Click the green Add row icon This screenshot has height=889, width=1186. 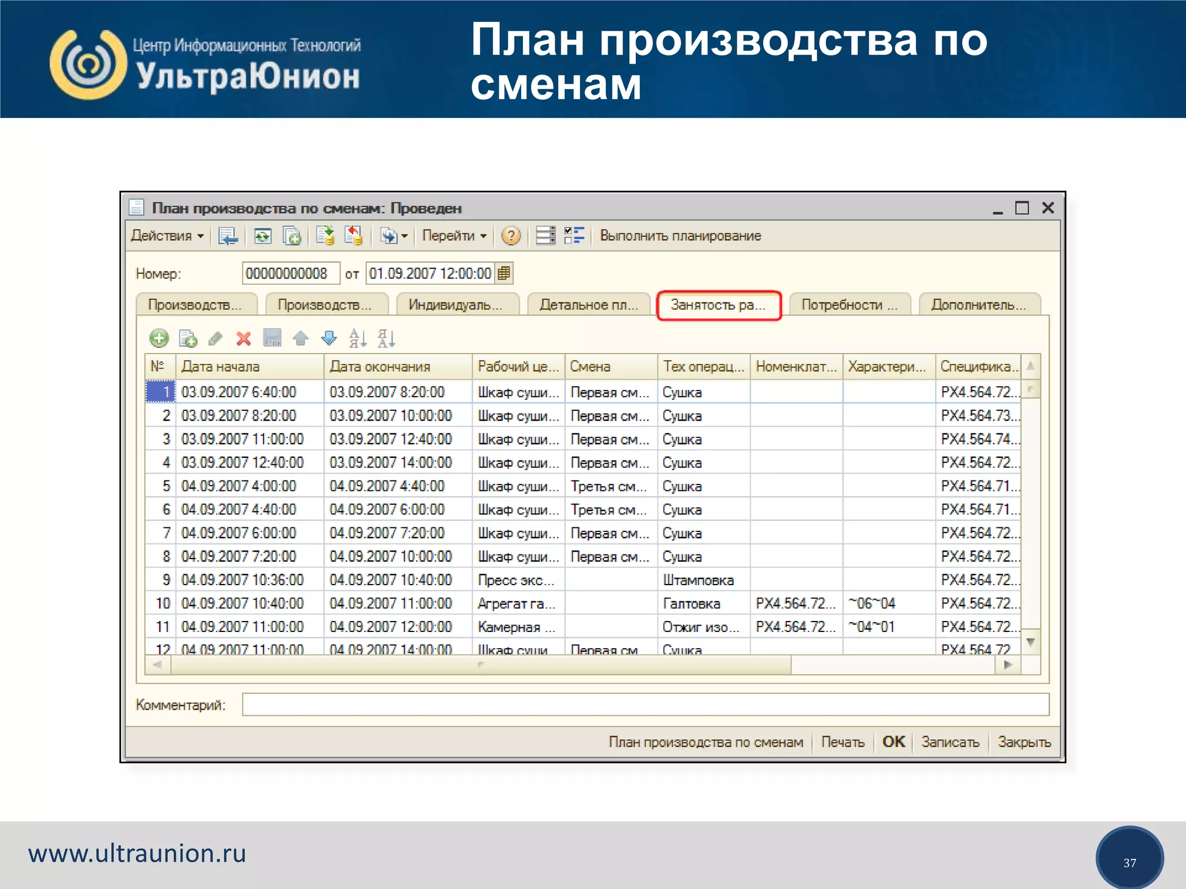click(x=159, y=338)
